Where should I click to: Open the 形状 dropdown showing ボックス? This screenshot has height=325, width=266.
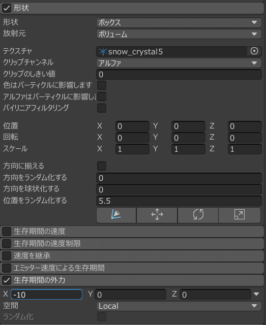coord(179,22)
